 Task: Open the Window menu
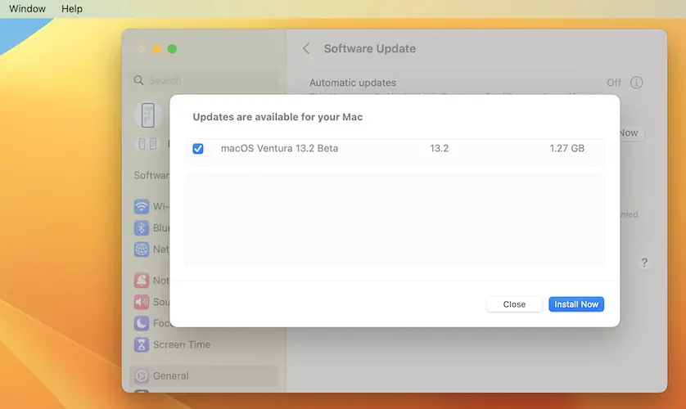(x=27, y=9)
